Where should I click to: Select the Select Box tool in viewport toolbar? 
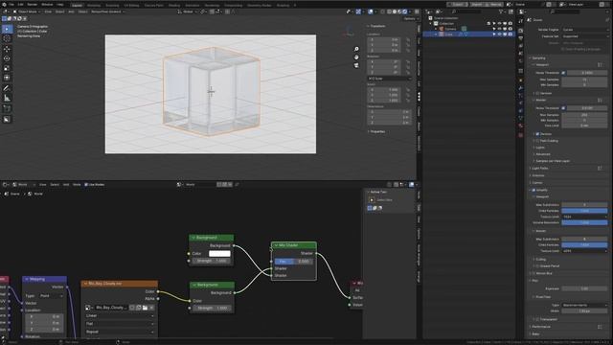click(x=7, y=30)
